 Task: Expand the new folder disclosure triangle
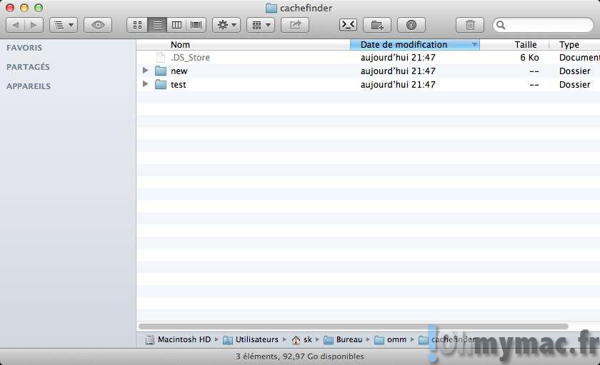point(145,71)
